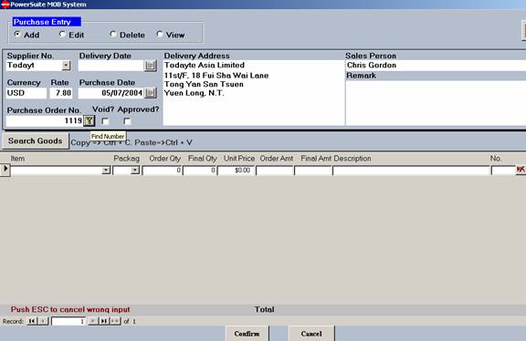This screenshot has width=526, height=341.
Task: Expand the Packag dropdown arrow
Action: pyautogui.click(x=135, y=170)
